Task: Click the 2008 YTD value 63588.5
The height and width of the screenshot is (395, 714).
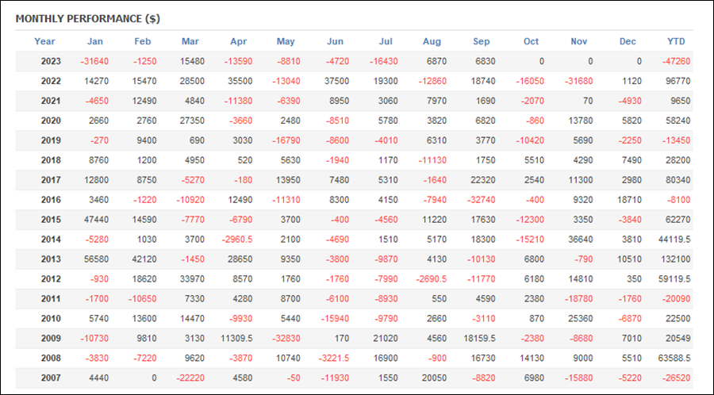Action: [674, 359]
